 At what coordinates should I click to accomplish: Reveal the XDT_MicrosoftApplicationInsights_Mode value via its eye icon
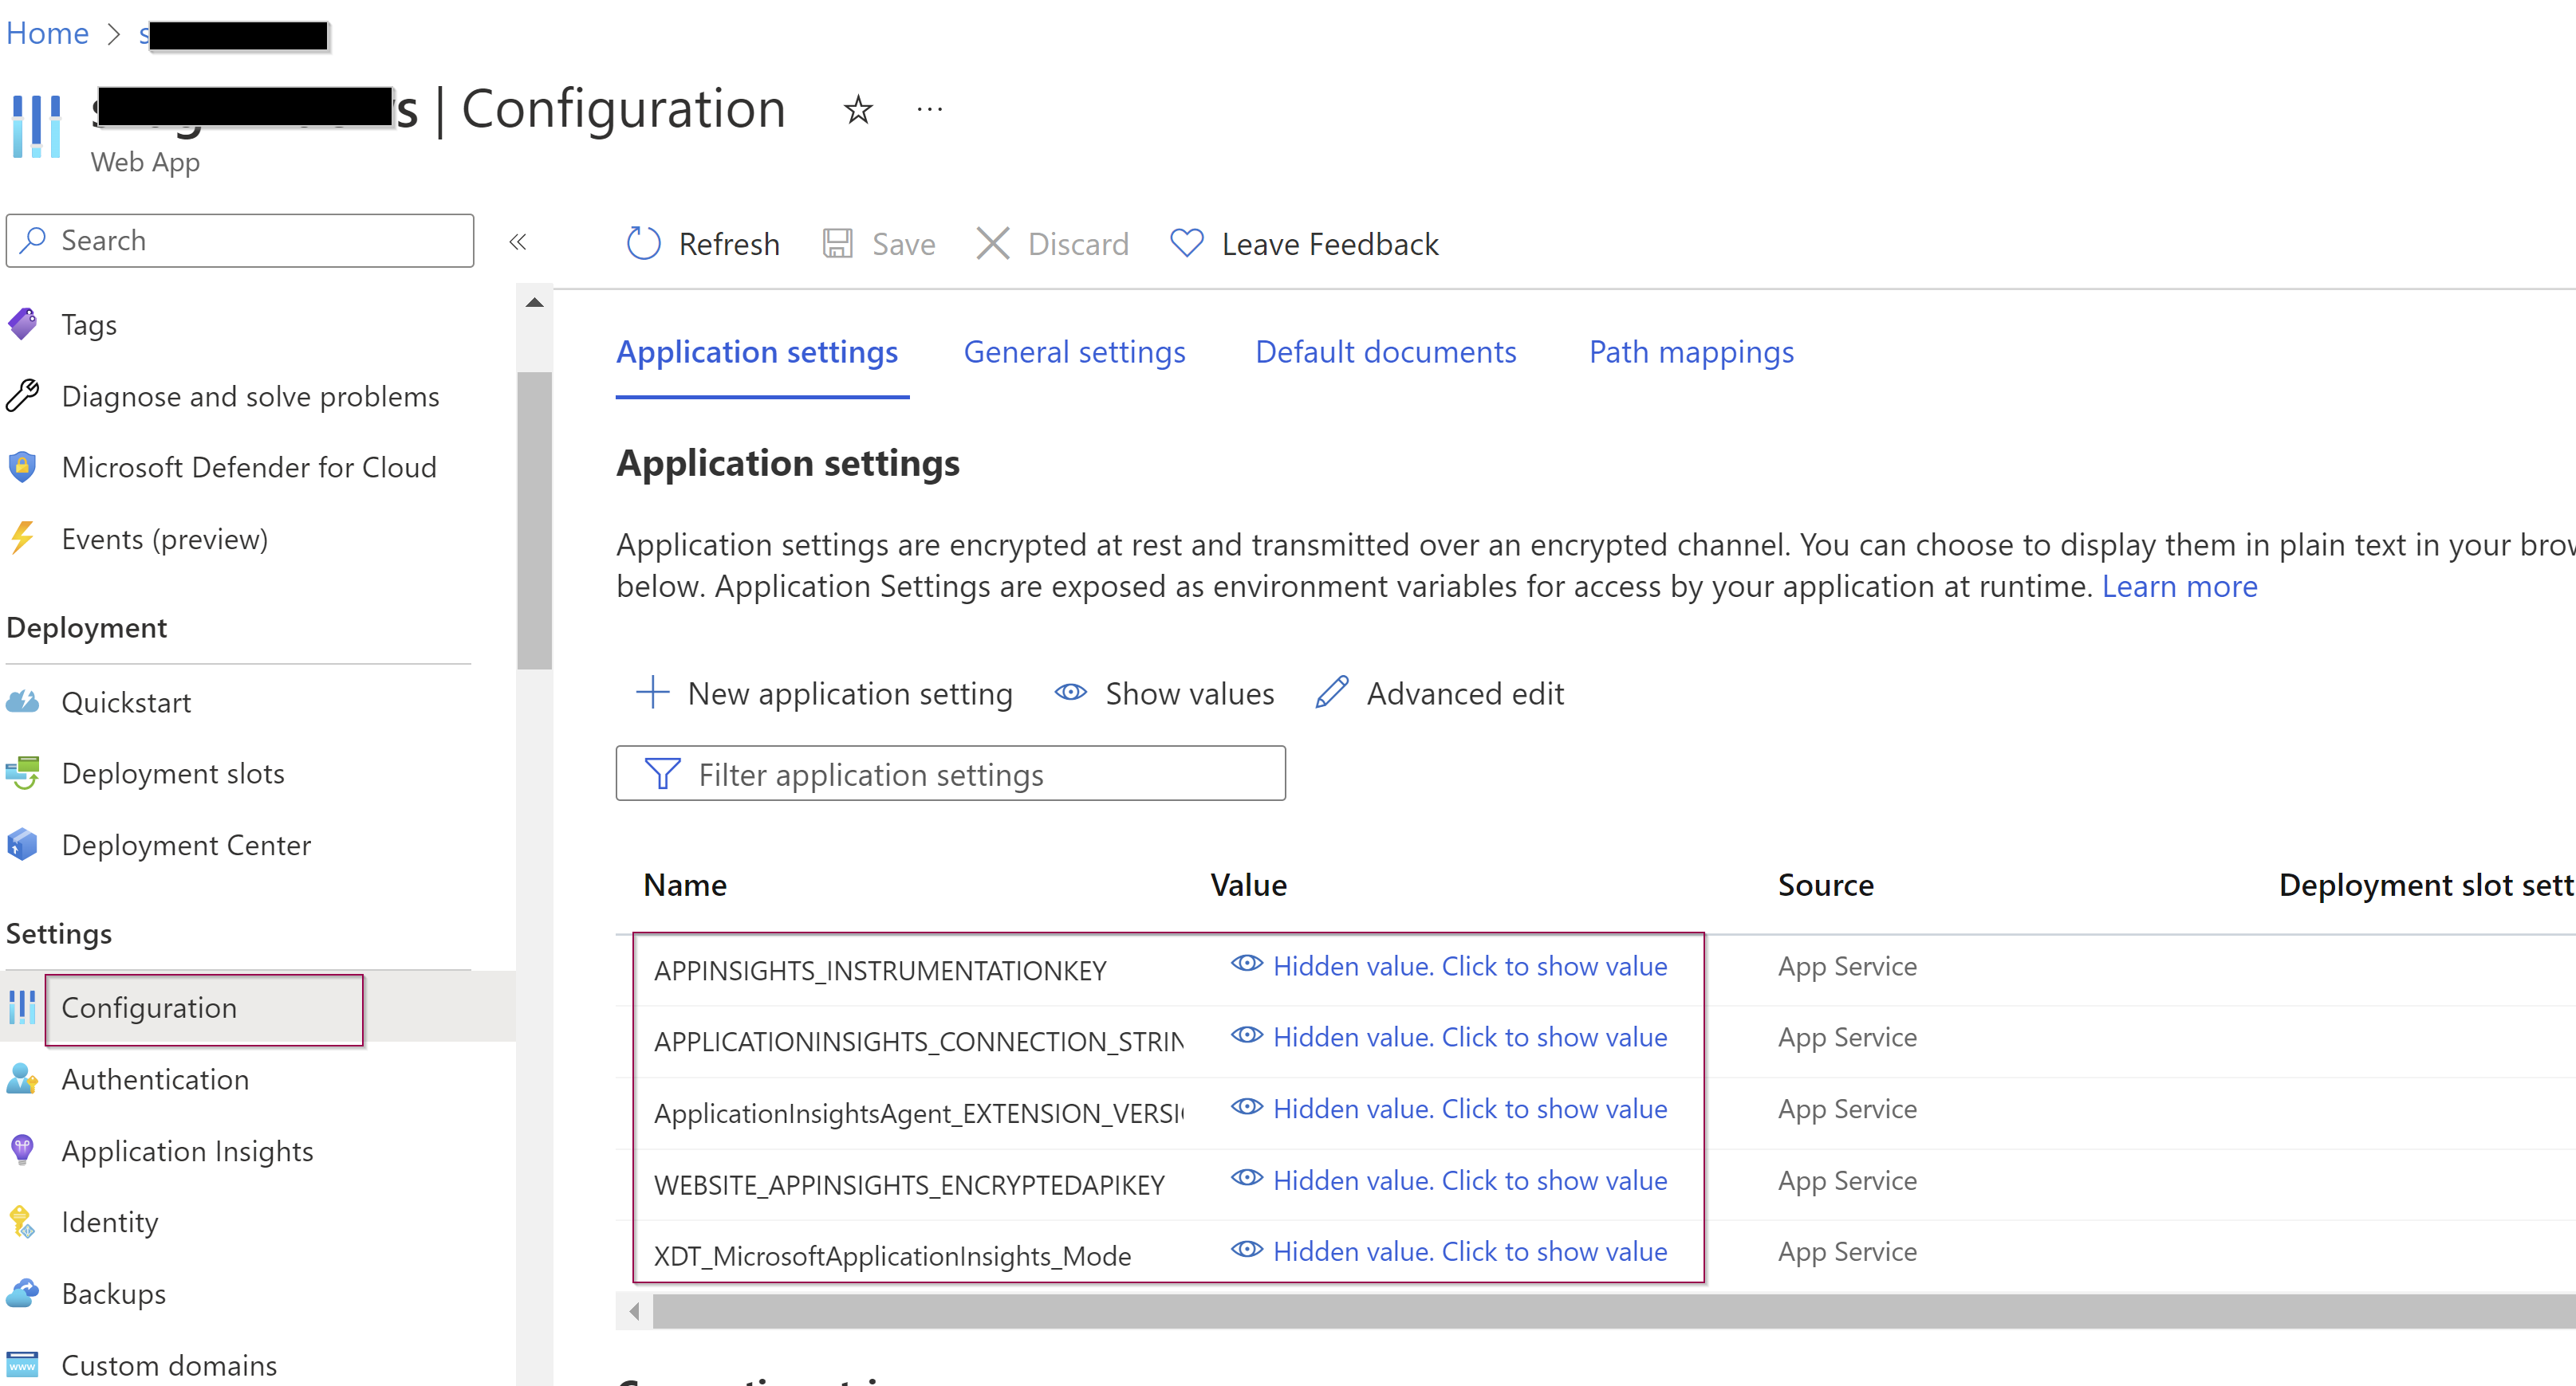[1247, 1249]
